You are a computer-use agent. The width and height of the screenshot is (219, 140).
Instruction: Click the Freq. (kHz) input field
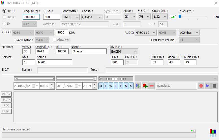[x=31, y=17]
